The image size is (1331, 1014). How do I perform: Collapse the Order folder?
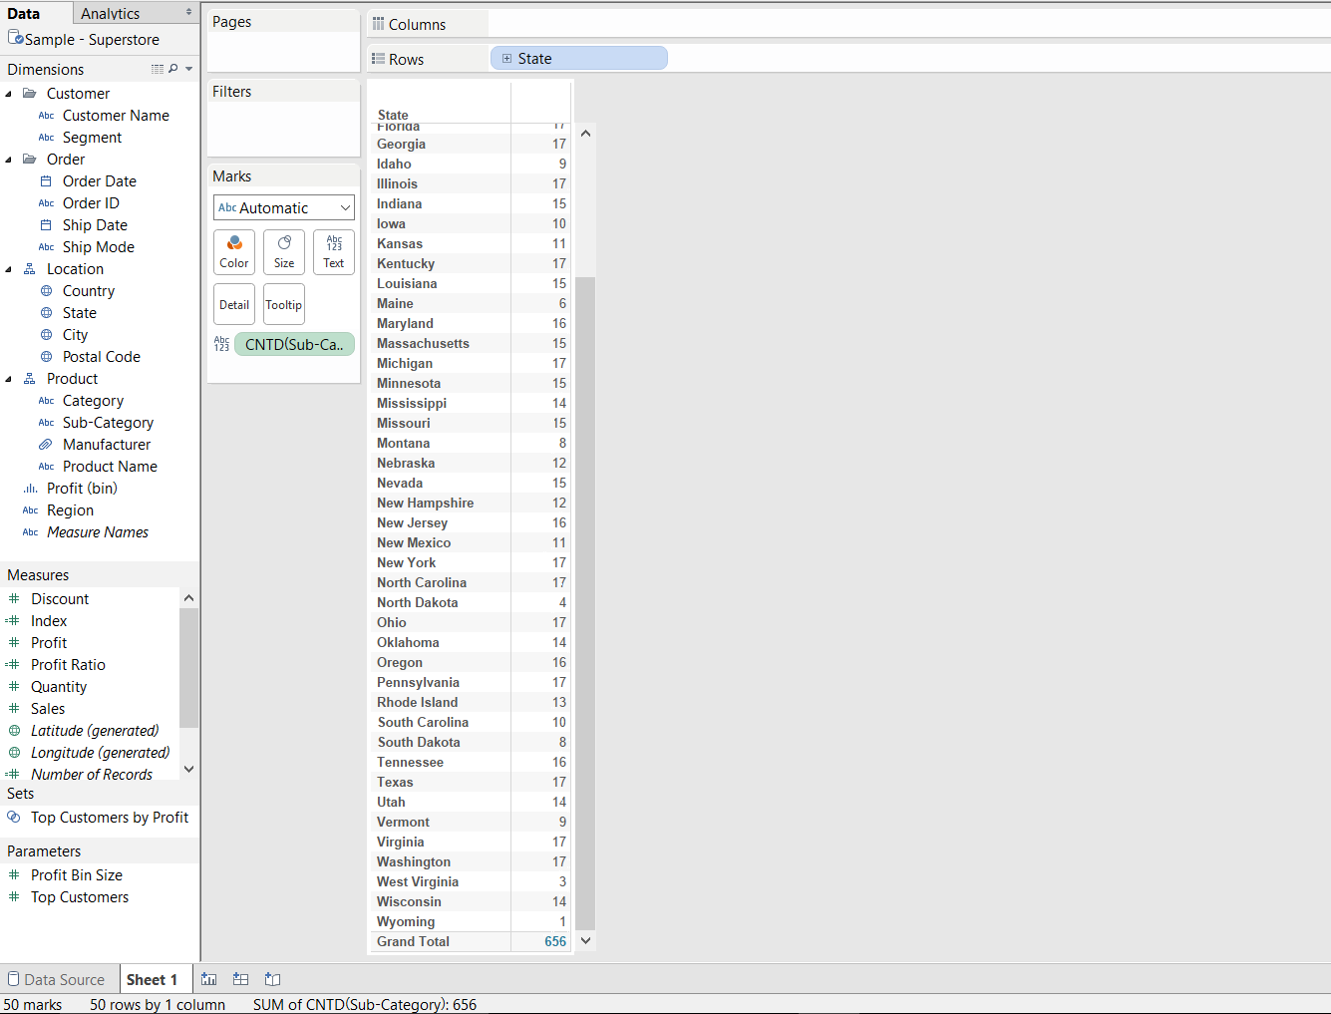pyautogui.click(x=9, y=160)
